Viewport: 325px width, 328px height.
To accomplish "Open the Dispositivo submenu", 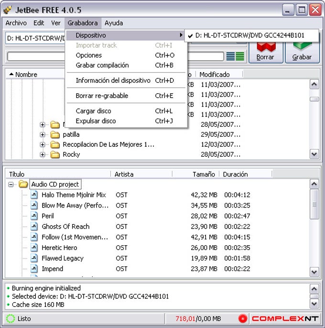I will click(x=126, y=35).
